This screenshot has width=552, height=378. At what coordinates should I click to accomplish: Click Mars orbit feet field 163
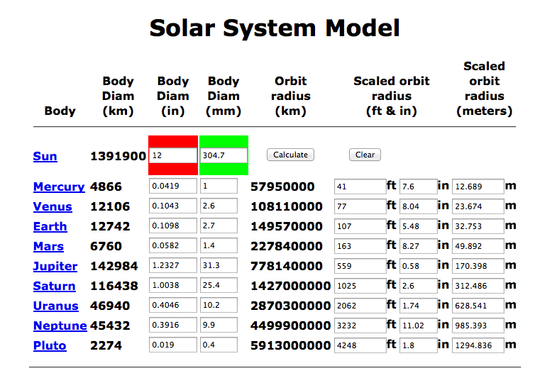360,246
